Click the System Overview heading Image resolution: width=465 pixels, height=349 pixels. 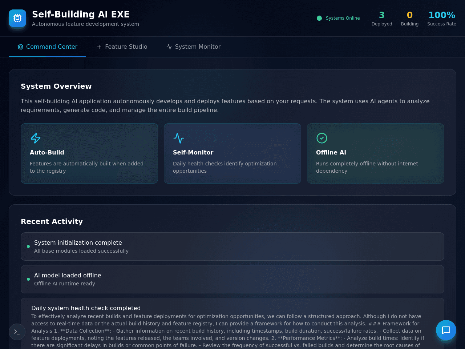[56, 86]
